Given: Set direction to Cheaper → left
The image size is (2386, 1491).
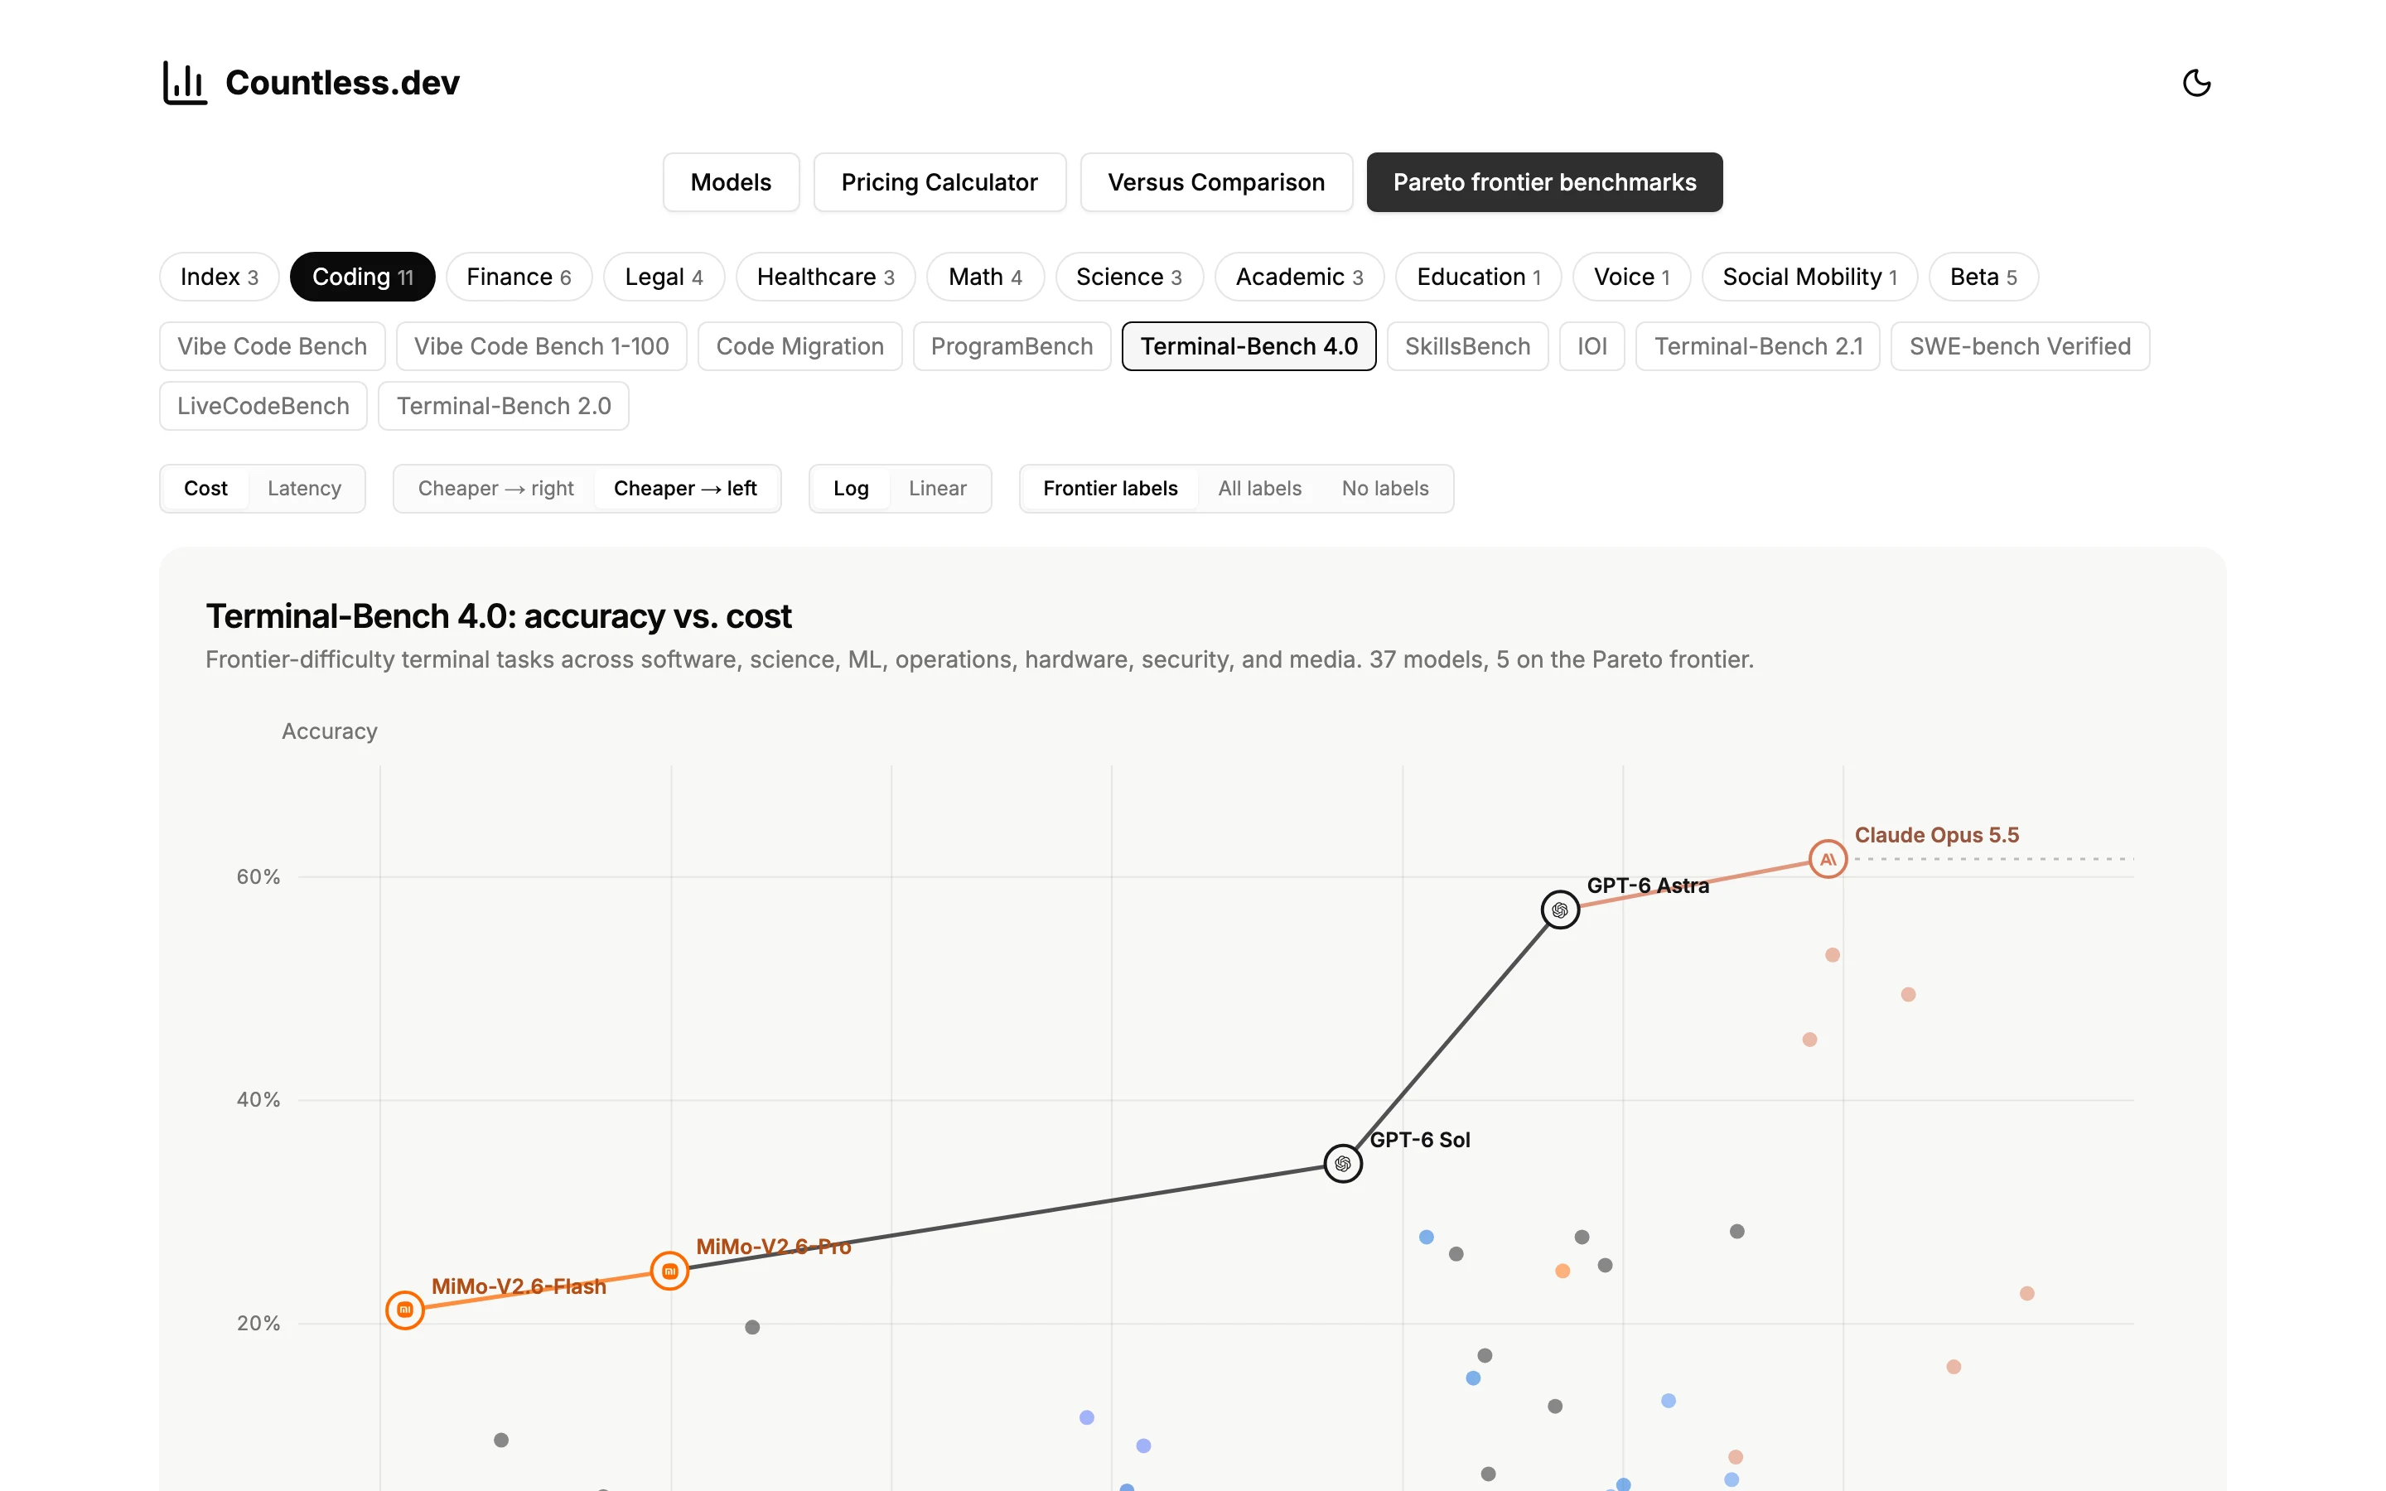Looking at the screenshot, I should 685,488.
